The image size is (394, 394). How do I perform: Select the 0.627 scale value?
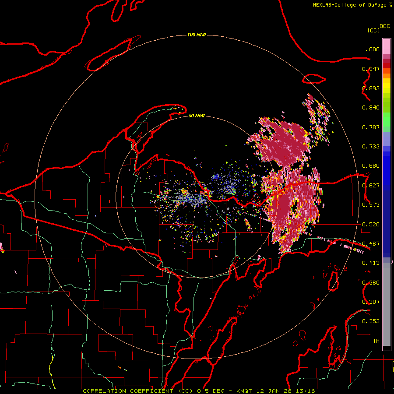click(x=371, y=186)
